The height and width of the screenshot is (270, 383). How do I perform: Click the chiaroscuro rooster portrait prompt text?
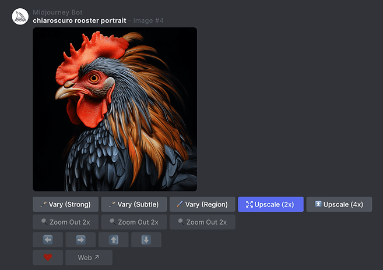click(x=80, y=20)
